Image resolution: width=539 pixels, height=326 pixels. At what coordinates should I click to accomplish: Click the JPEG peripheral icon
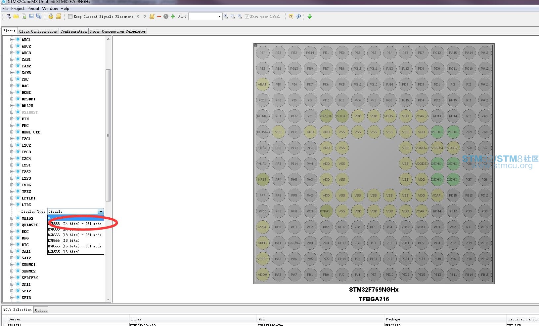(18, 191)
